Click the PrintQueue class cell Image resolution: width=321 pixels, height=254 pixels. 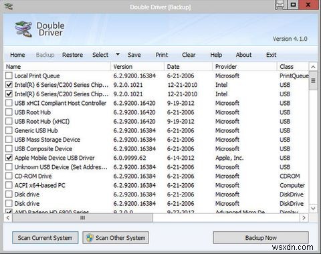coord(294,76)
